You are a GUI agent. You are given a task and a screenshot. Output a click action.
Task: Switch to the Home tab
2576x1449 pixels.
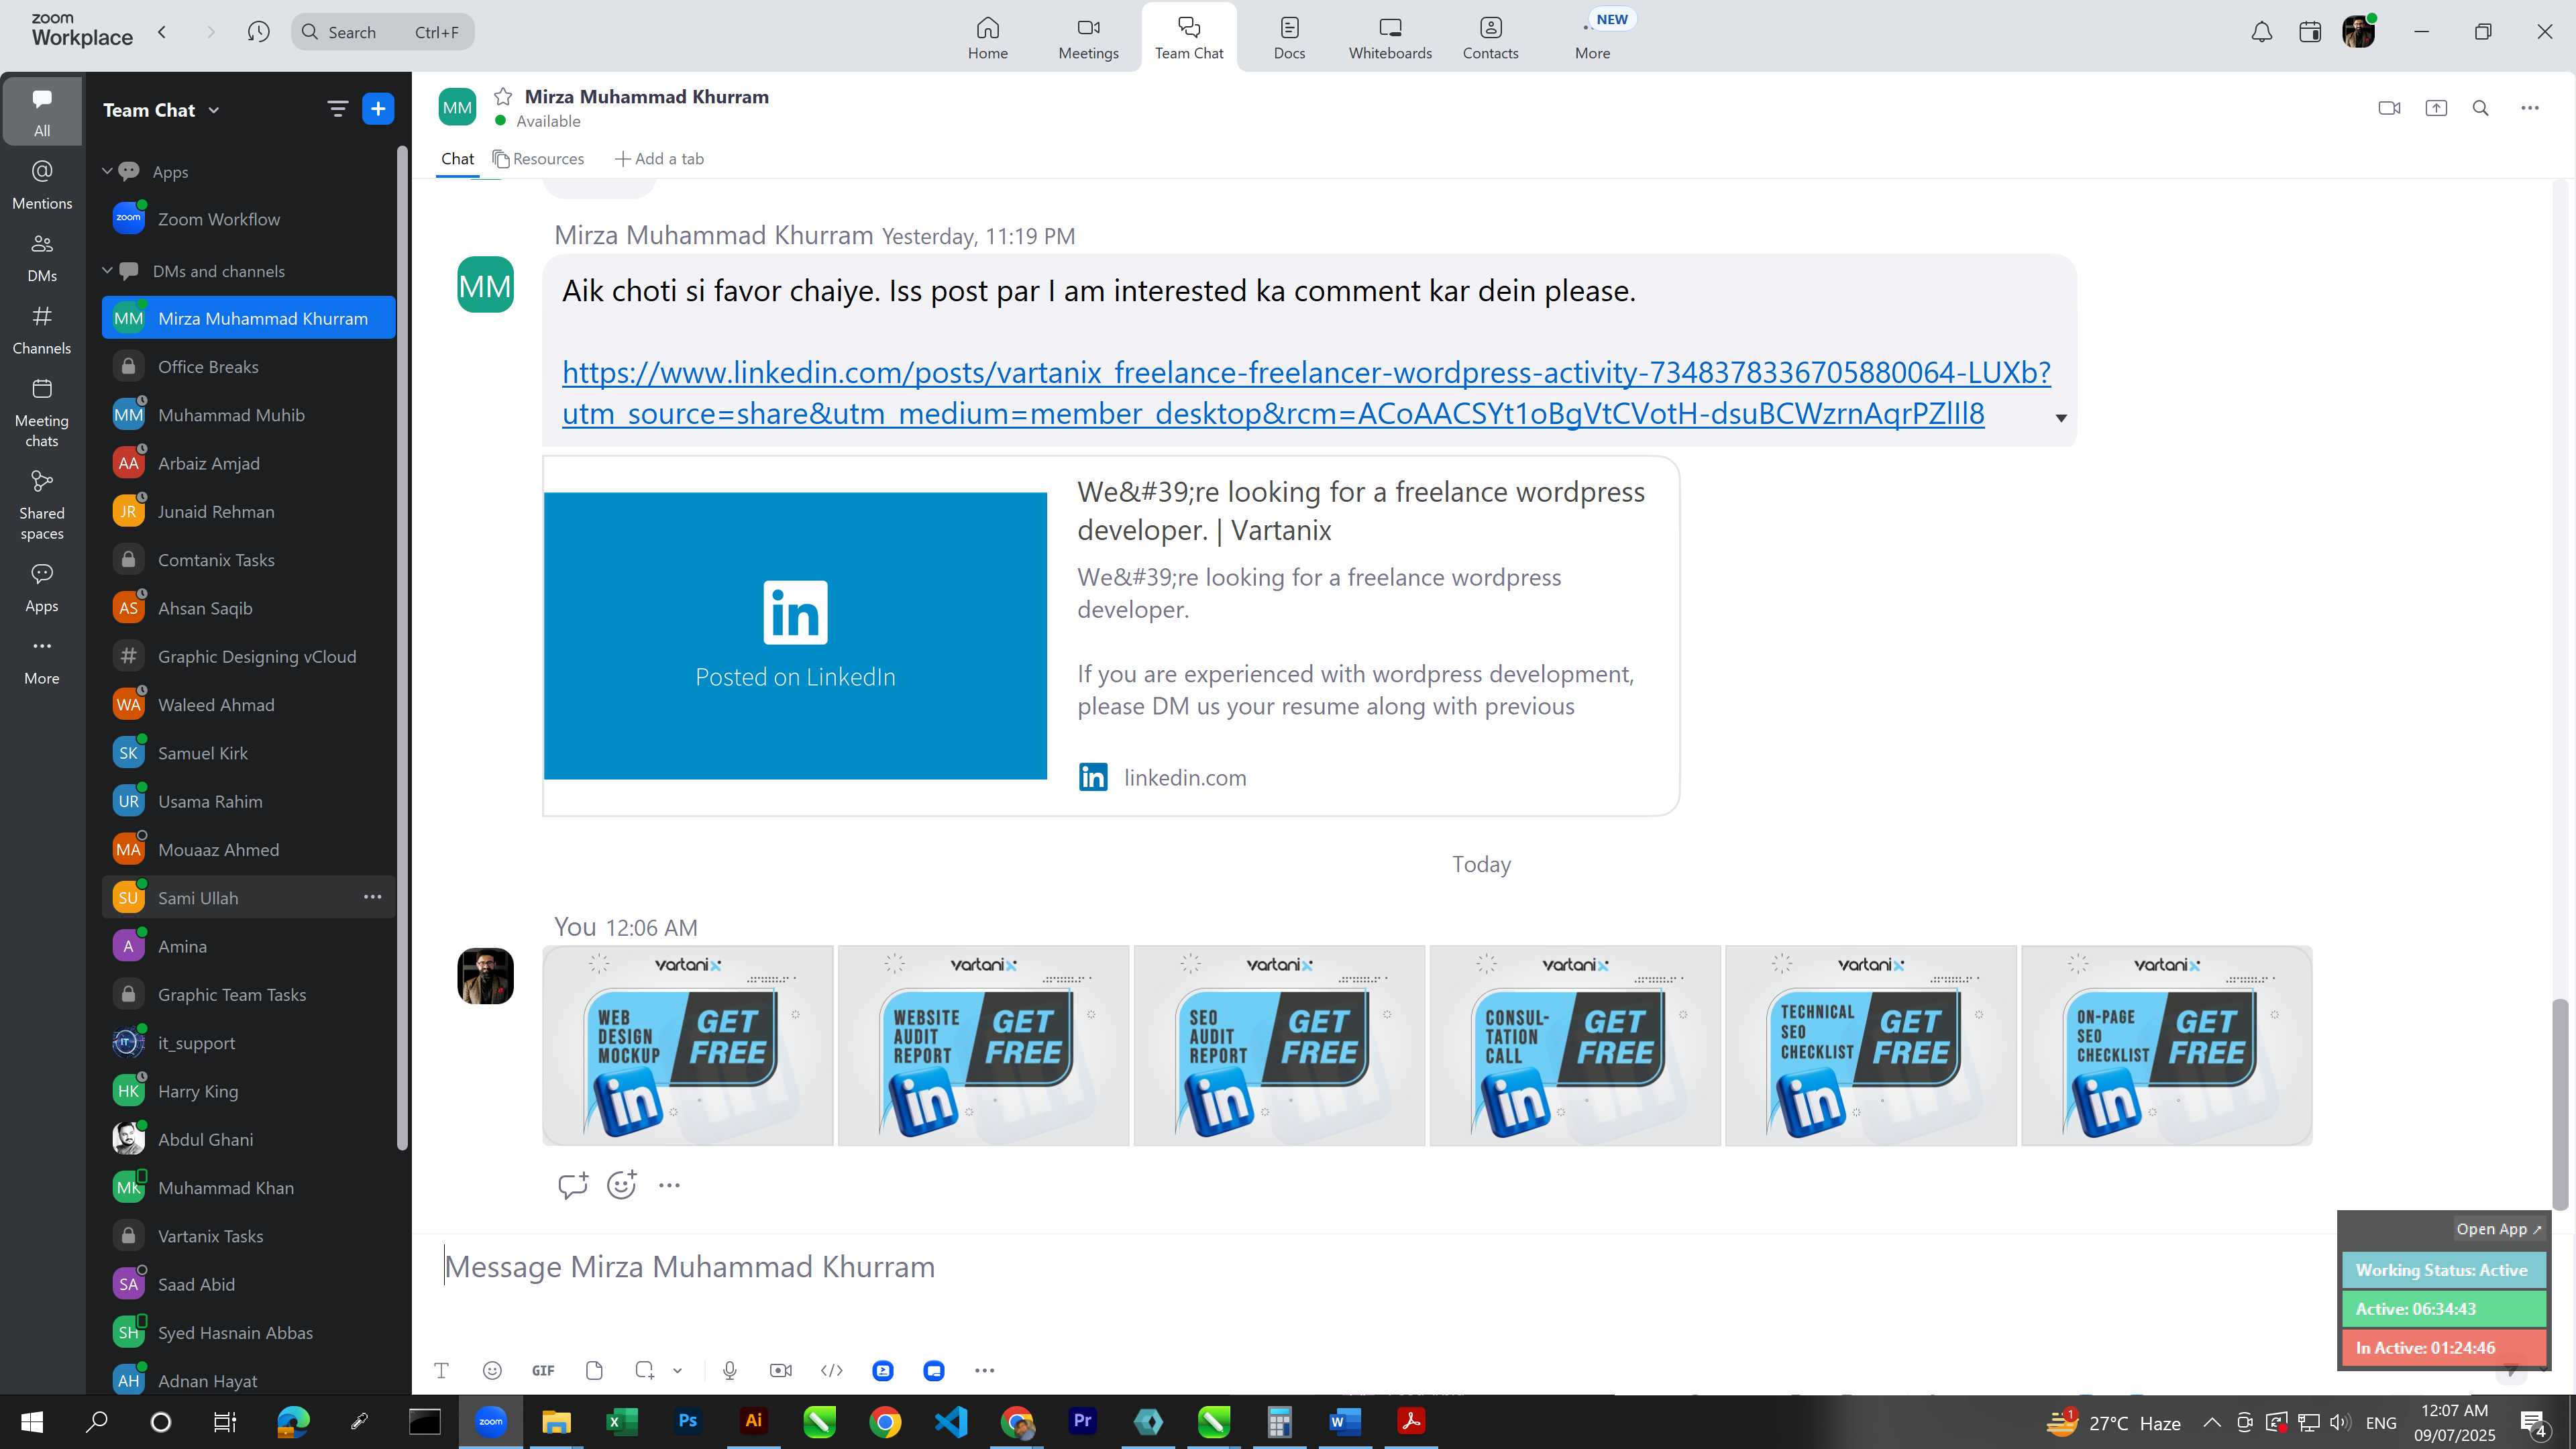point(987,38)
